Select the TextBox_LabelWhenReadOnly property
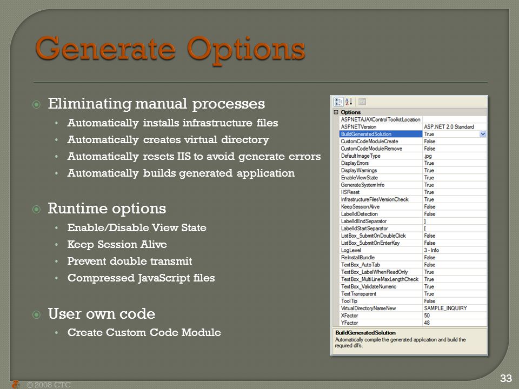This screenshot has width=519, height=389. (x=381, y=272)
